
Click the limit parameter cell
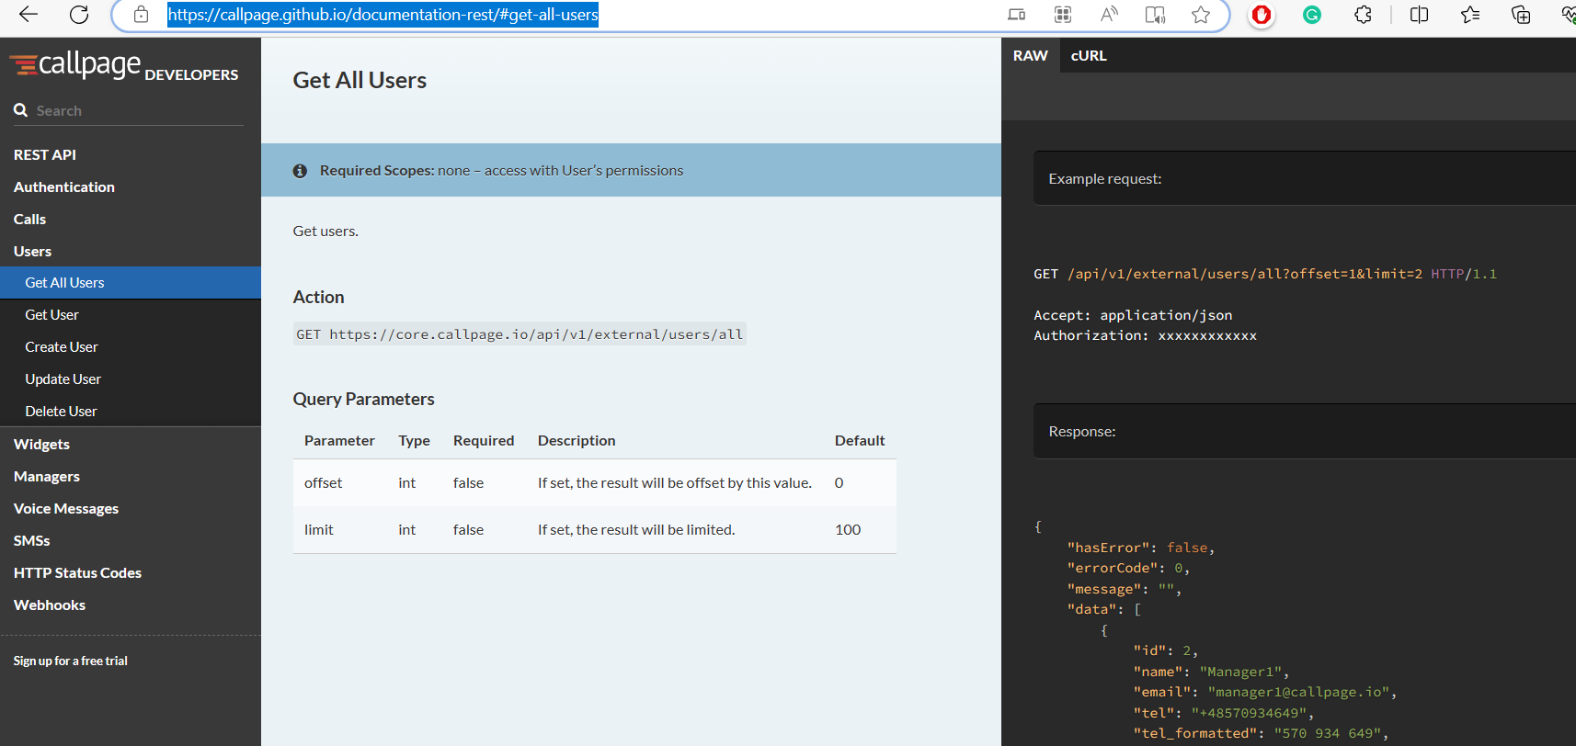pos(319,530)
